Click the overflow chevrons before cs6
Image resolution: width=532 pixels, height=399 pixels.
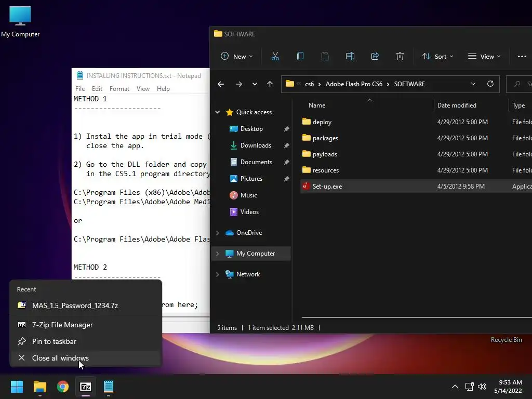(x=299, y=84)
